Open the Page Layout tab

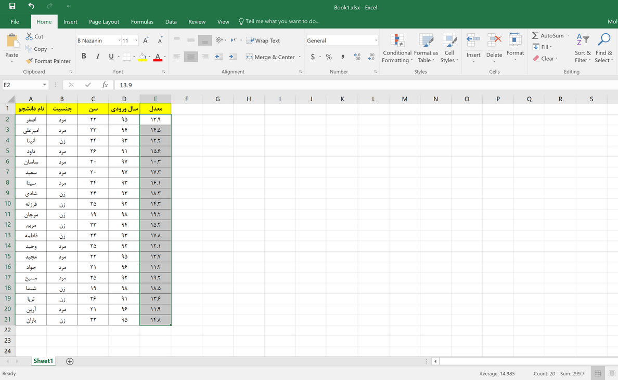pyautogui.click(x=104, y=22)
